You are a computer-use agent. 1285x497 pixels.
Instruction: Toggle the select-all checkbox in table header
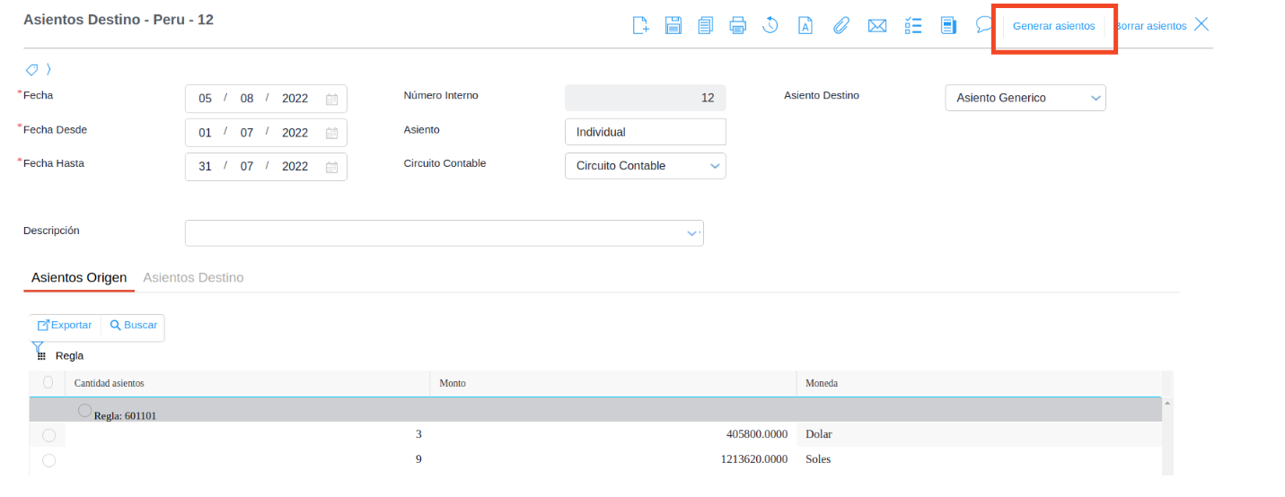[x=48, y=383]
